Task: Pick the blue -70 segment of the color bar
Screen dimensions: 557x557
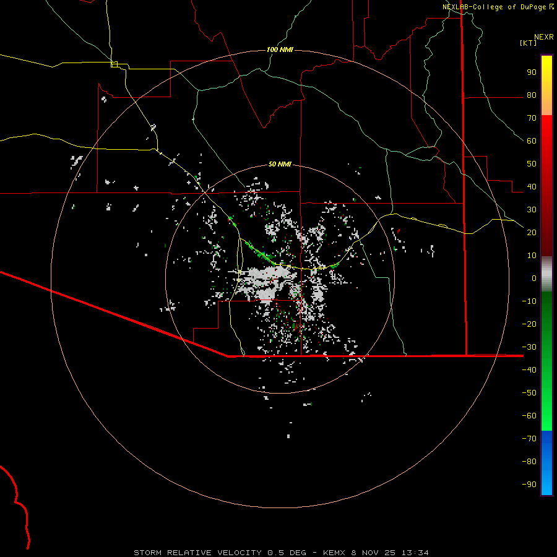Action: coord(546,440)
